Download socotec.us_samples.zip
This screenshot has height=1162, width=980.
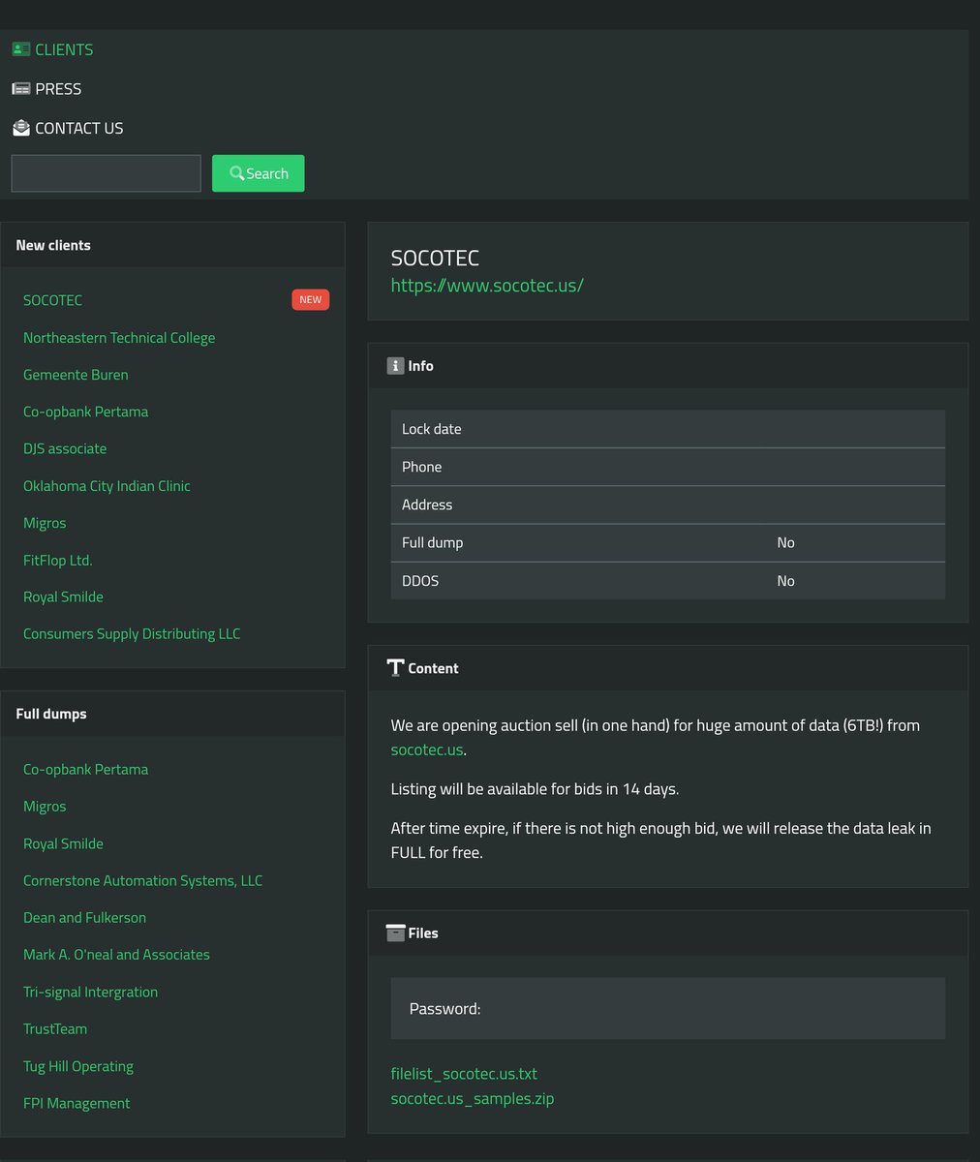click(473, 1098)
